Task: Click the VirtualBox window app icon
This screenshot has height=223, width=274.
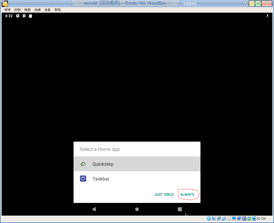Action: pyautogui.click(x=5, y=3)
